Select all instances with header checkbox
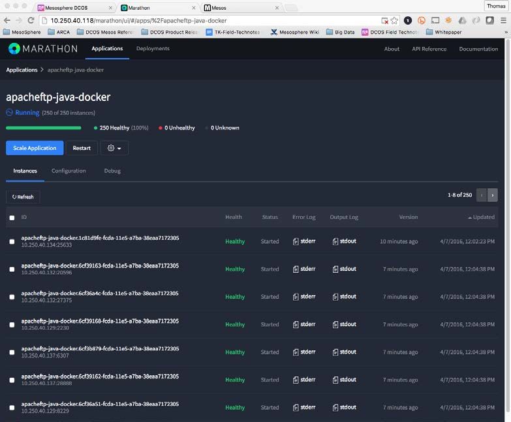This screenshot has width=511, height=422. (x=12, y=218)
